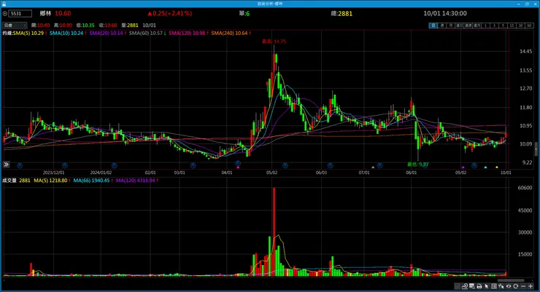Image resolution: width=540 pixels, height=292 pixels.
Task: Click the SMA(120) 10.98 moving average label
Action: click(188, 33)
